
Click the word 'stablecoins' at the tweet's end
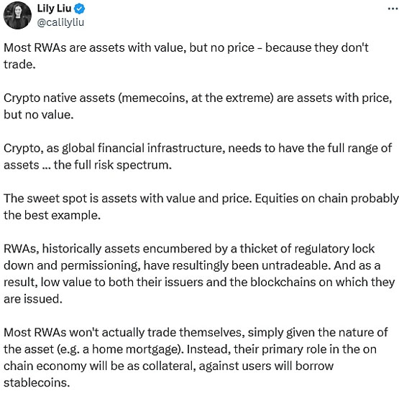coord(35,382)
